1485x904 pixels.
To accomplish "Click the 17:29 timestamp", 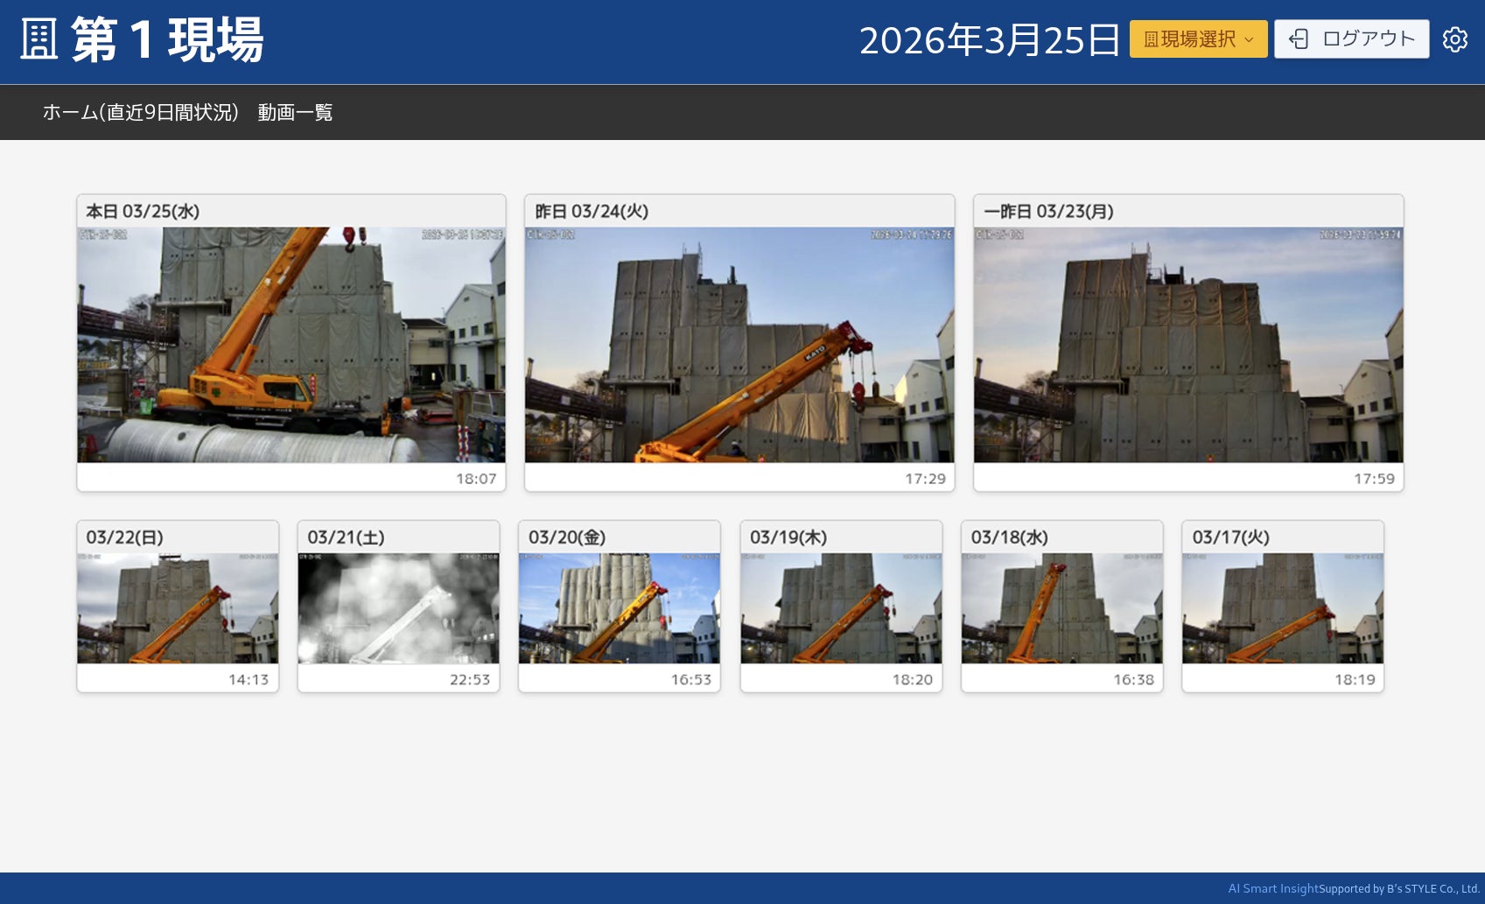I will pos(925,479).
